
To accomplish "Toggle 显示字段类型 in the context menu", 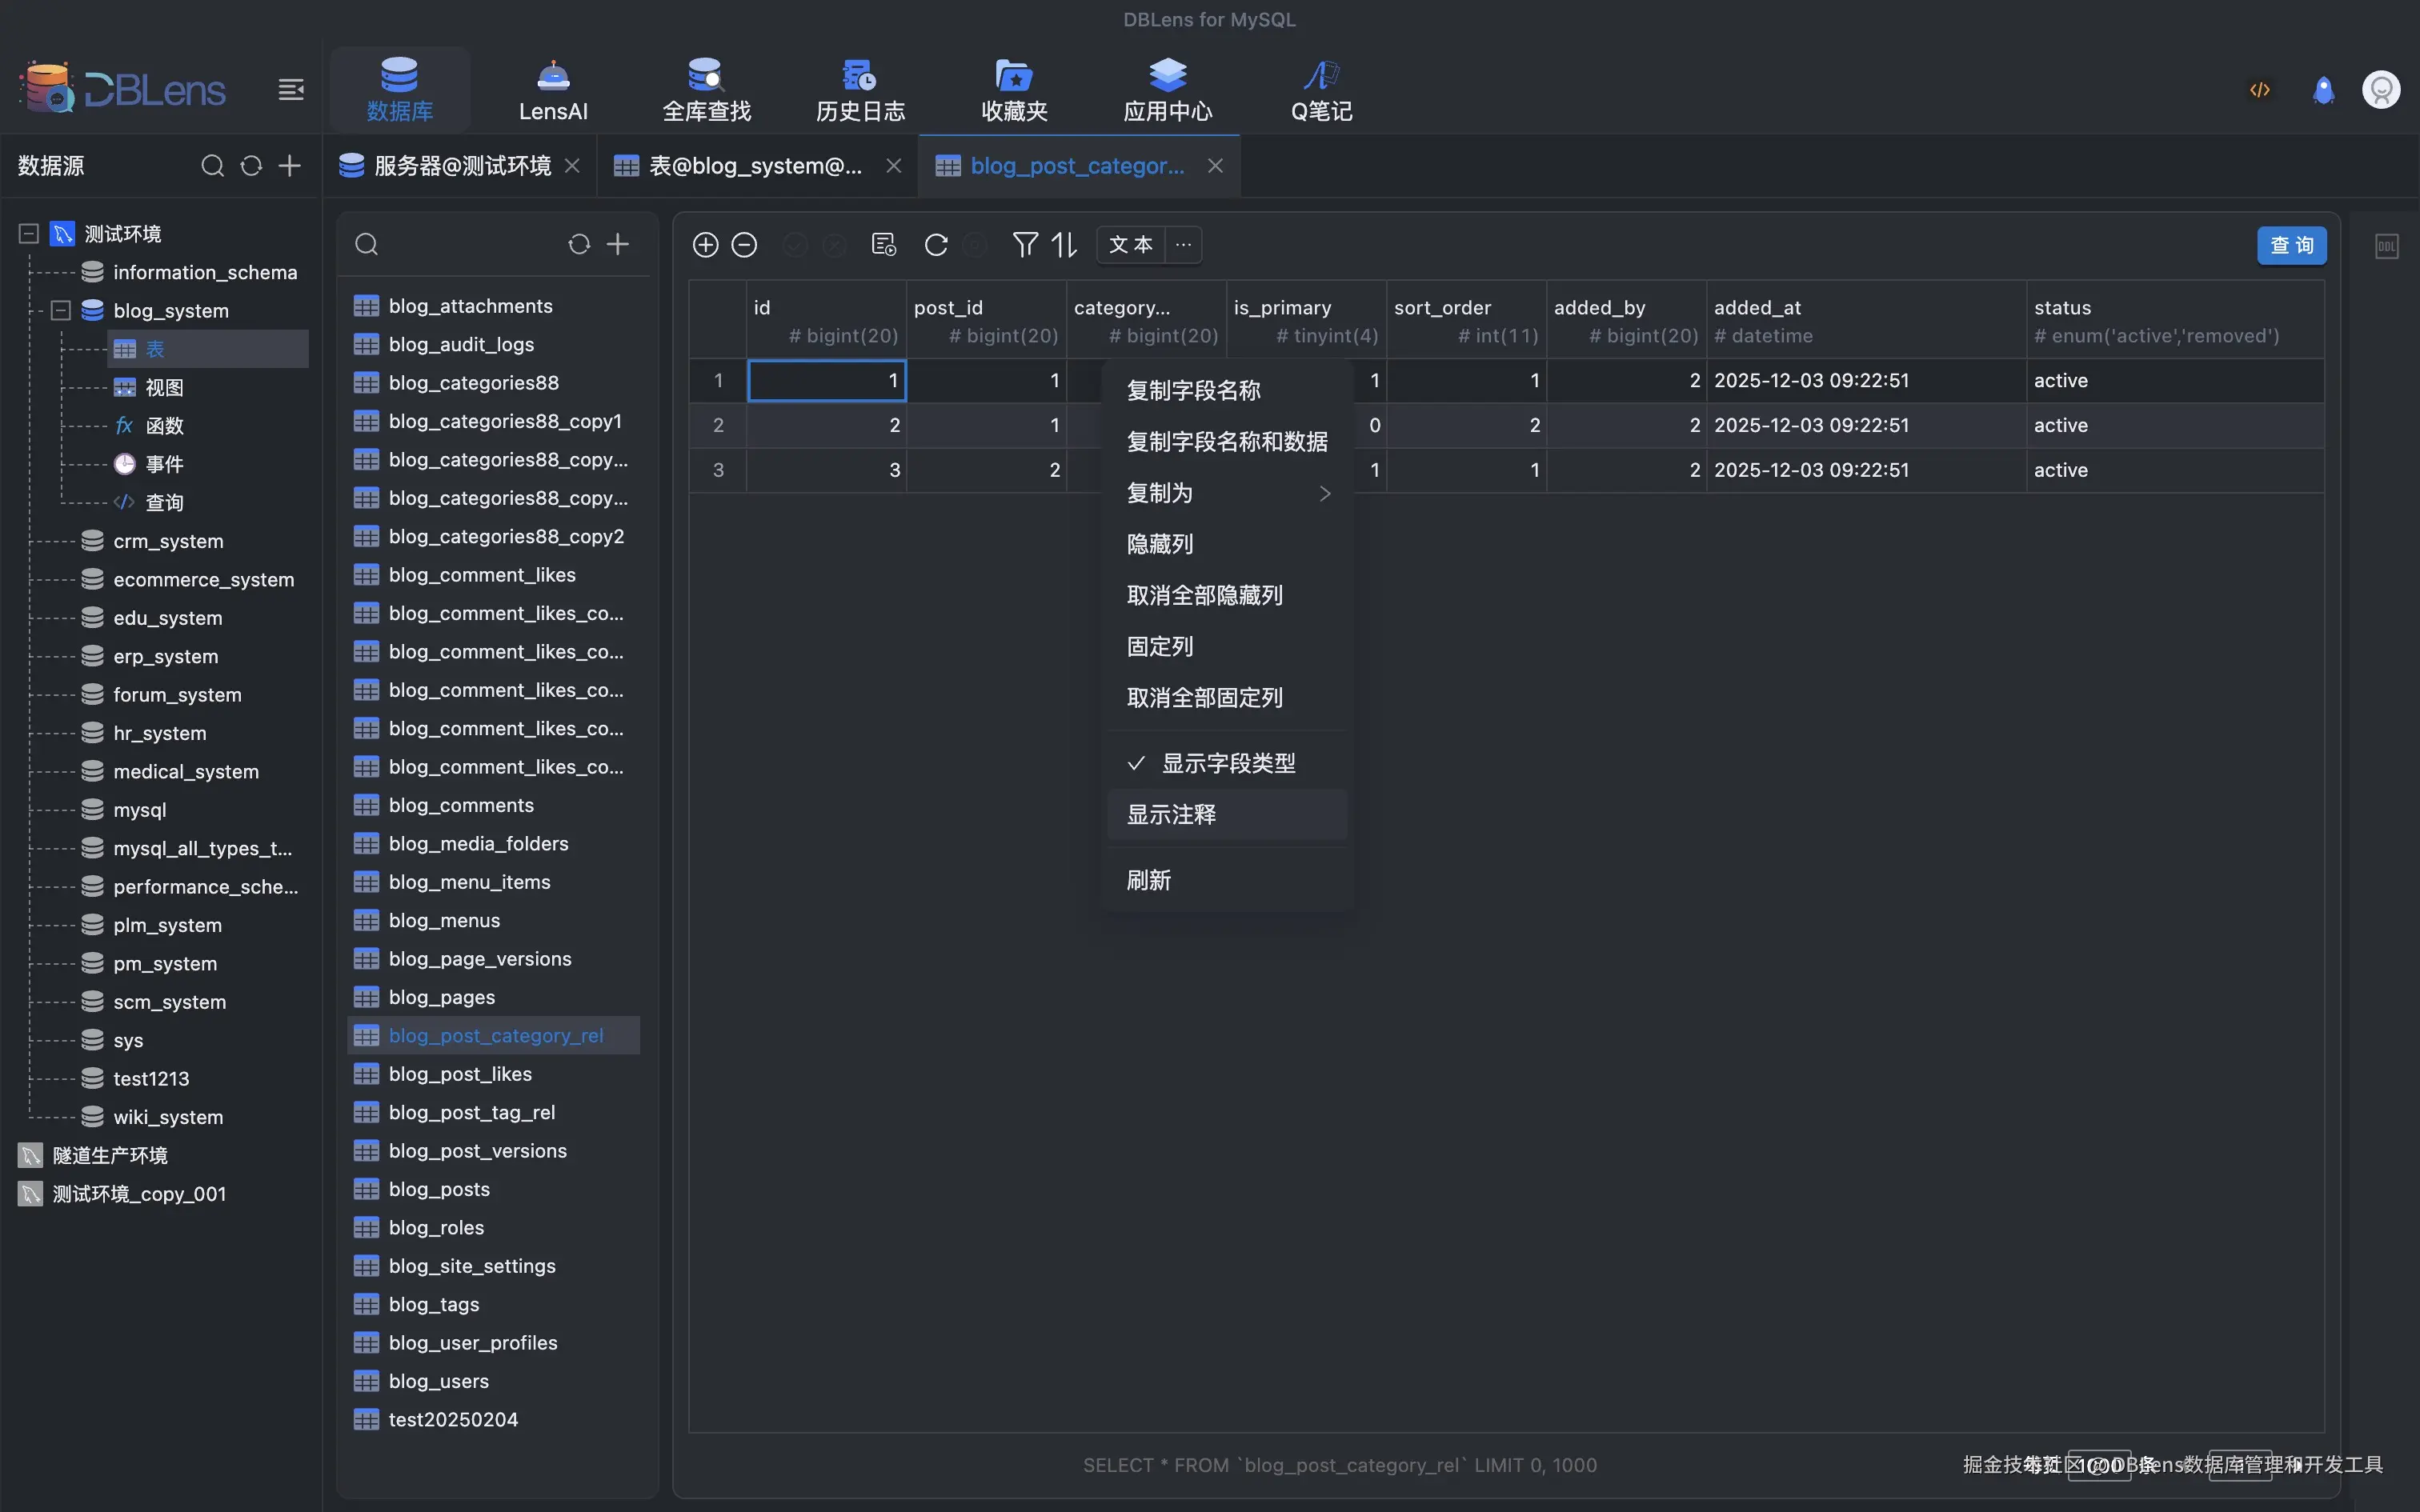I will click(1228, 762).
